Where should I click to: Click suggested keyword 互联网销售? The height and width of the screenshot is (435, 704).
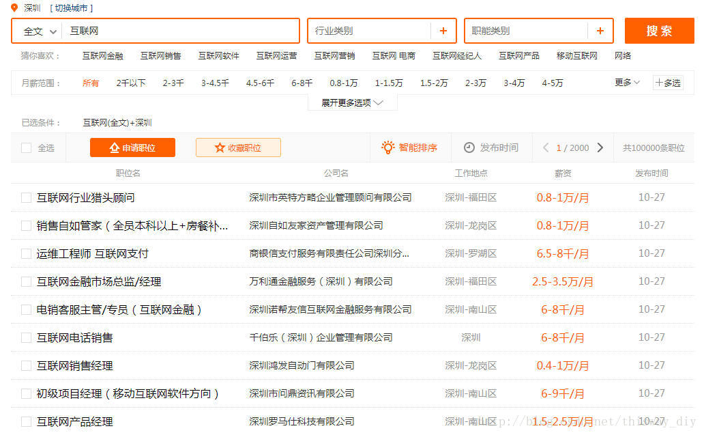point(161,56)
